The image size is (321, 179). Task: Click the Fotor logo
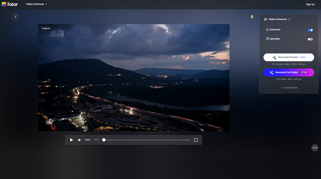pyautogui.click(x=10, y=4)
